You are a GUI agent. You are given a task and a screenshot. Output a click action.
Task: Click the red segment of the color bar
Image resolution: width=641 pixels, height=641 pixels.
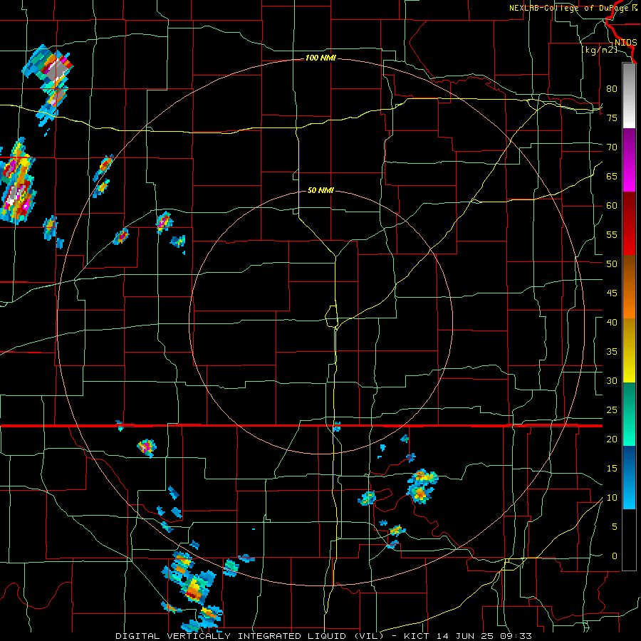[629, 224]
